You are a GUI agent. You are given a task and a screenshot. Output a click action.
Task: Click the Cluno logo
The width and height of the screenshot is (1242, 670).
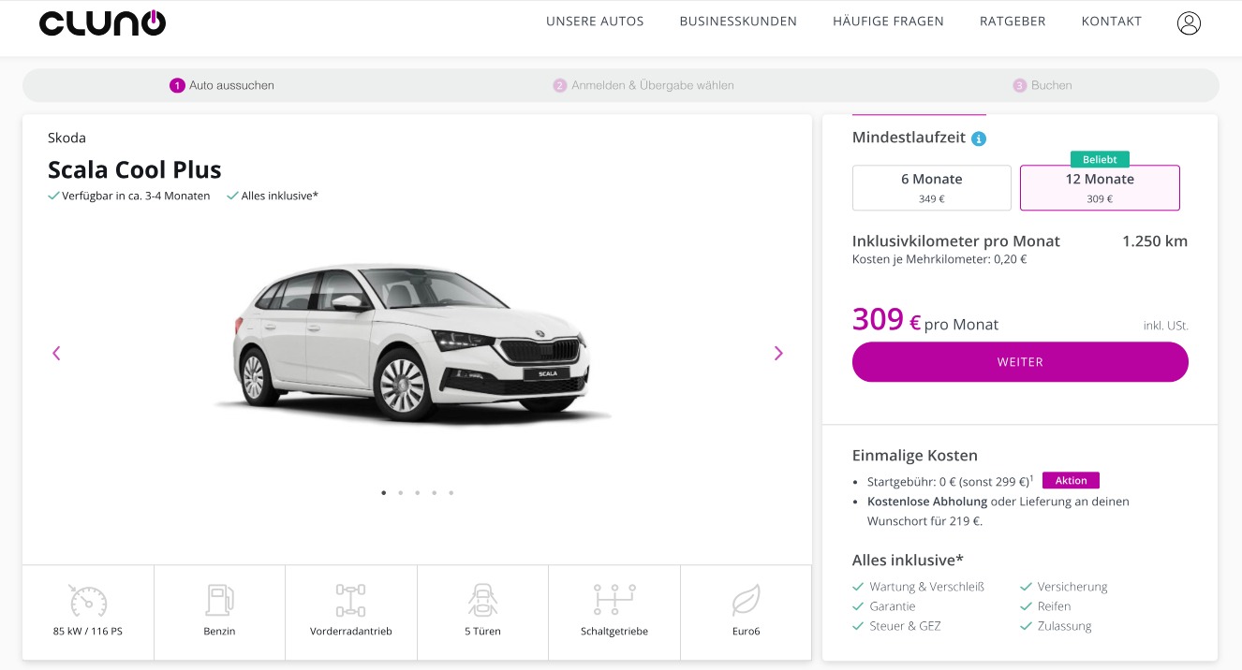click(102, 23)
